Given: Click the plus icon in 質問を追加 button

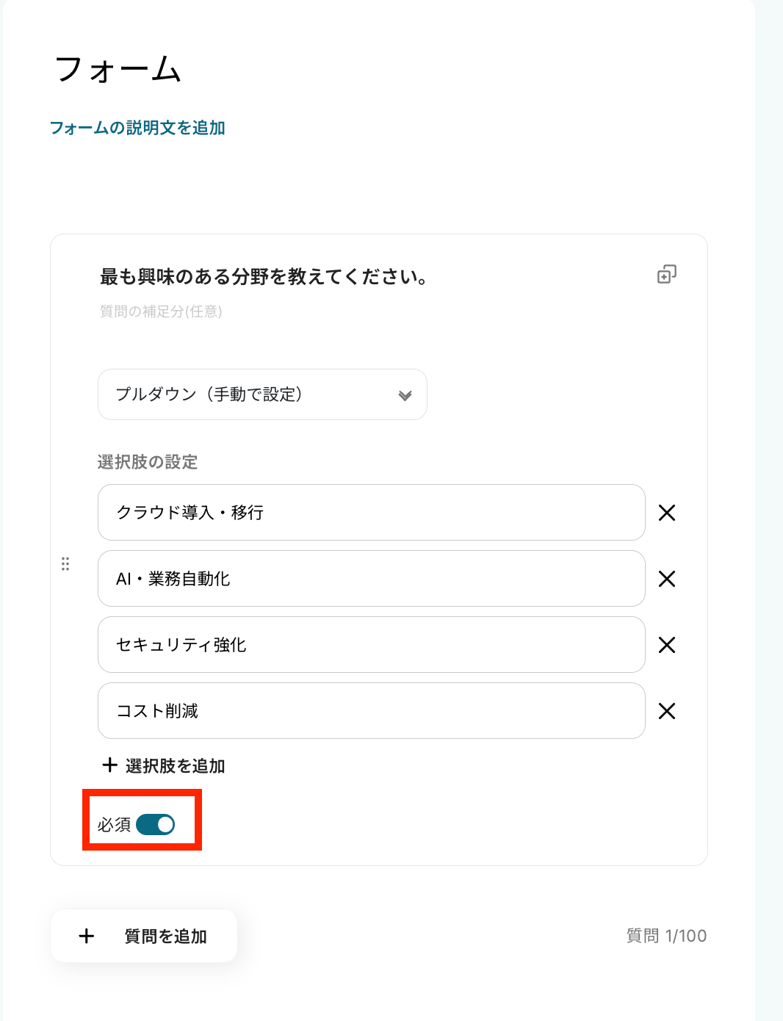Looking at the screenshot, I should click(87, 936).
